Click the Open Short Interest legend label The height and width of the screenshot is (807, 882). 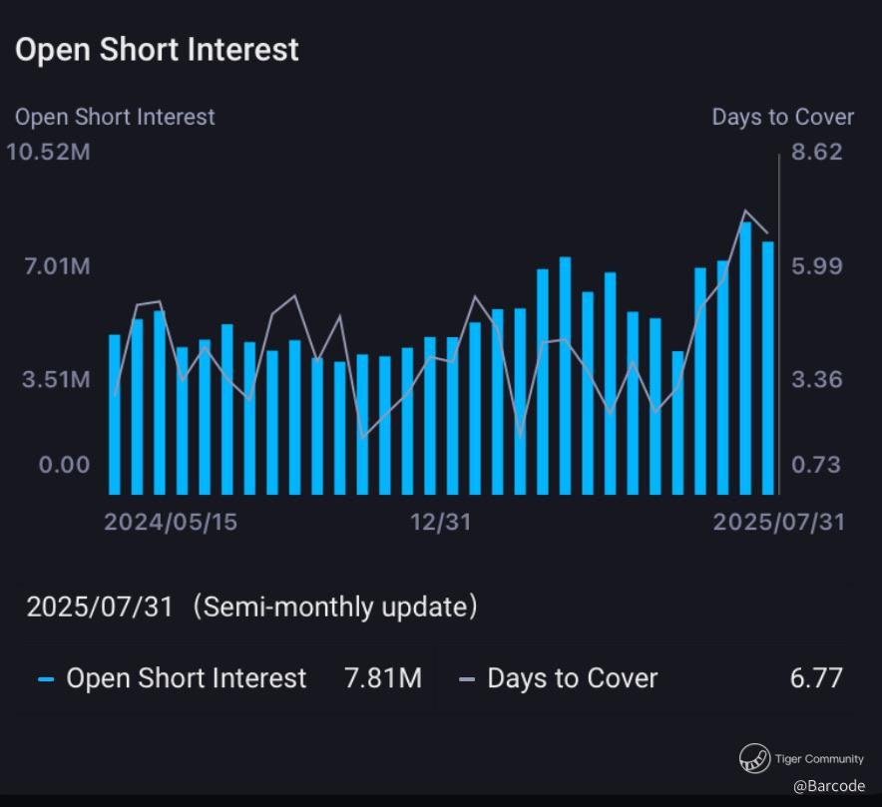coord(187,679)
